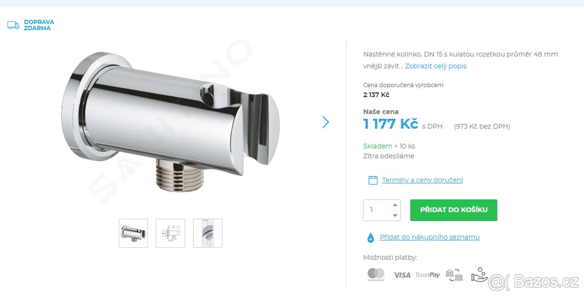Click the Mastercard payment icon

click(376, 275)
